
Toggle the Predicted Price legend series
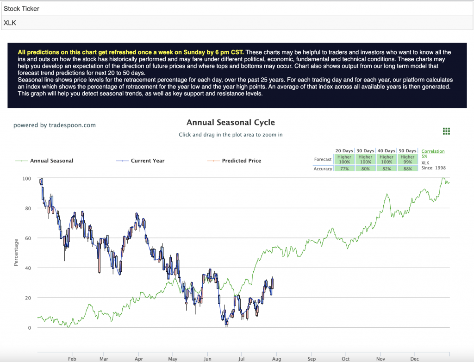(234, 161)
